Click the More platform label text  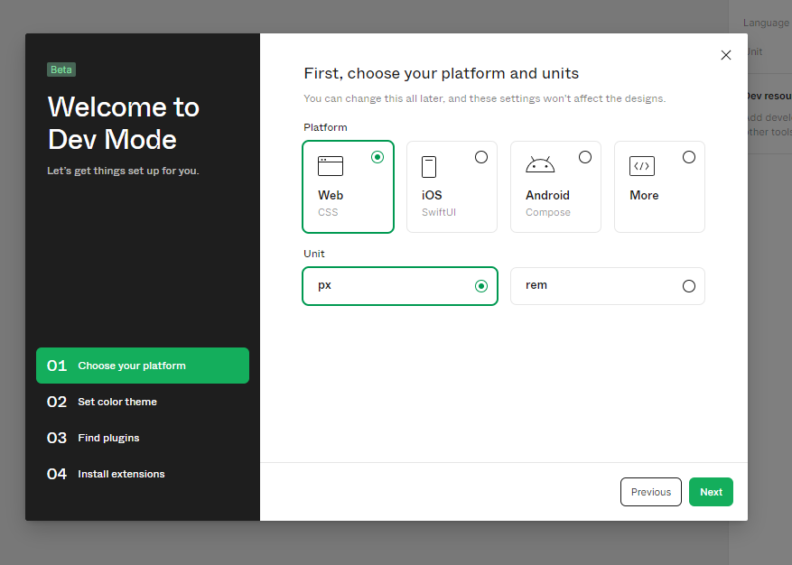point(644,195)
